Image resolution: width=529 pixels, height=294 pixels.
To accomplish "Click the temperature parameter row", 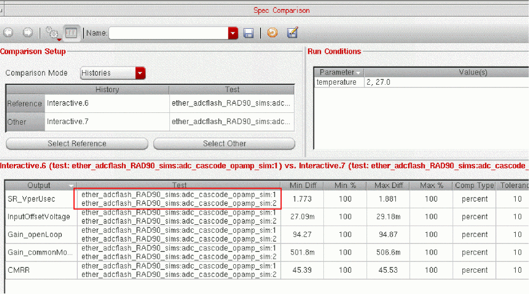I will pos(337,83).
